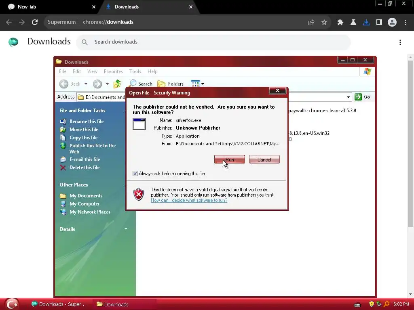Close the New Tab browser tab
Image resolution: width=414 pixels, height=310 pixels.
pyautogui.click(x=94, y=7)
